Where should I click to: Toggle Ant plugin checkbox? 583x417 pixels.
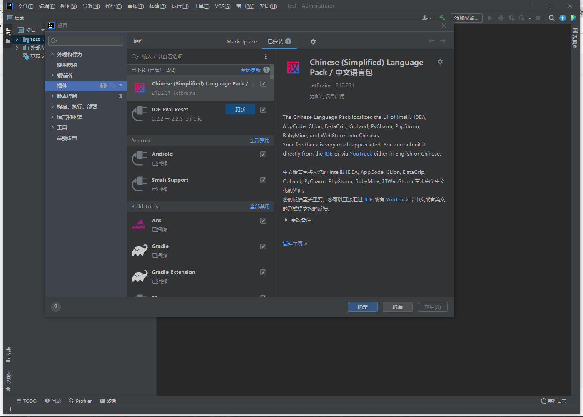[x=263, y=221]
